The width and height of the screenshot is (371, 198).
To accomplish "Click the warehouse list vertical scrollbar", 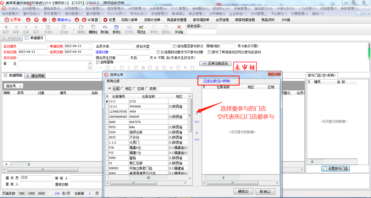I will click(190, 116).
